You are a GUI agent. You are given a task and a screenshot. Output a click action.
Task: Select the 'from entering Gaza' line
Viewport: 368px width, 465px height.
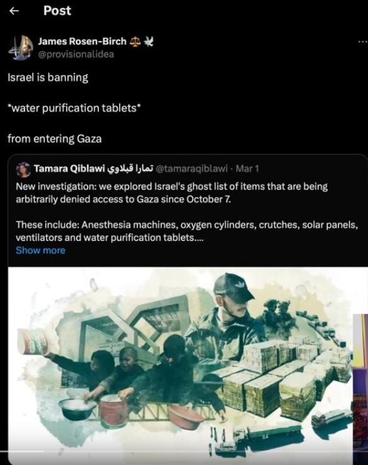point(55,139)
